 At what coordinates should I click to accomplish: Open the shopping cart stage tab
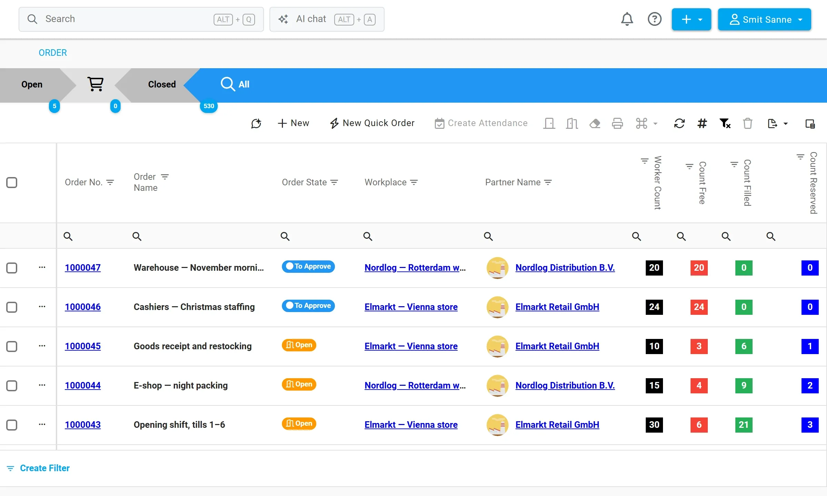(95, 84)
